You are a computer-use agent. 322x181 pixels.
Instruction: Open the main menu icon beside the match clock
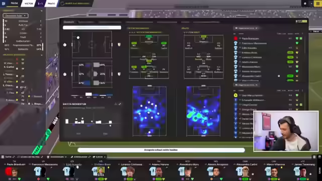[4, 4]
